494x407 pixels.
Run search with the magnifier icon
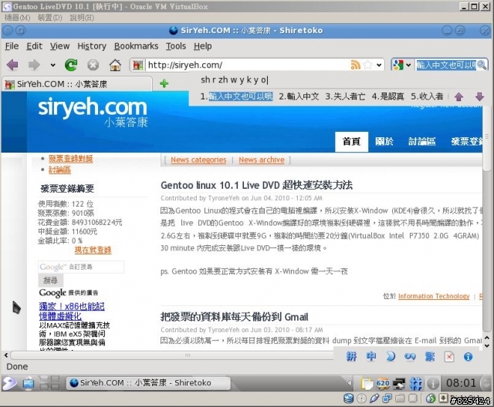click(x=482, y=65)
